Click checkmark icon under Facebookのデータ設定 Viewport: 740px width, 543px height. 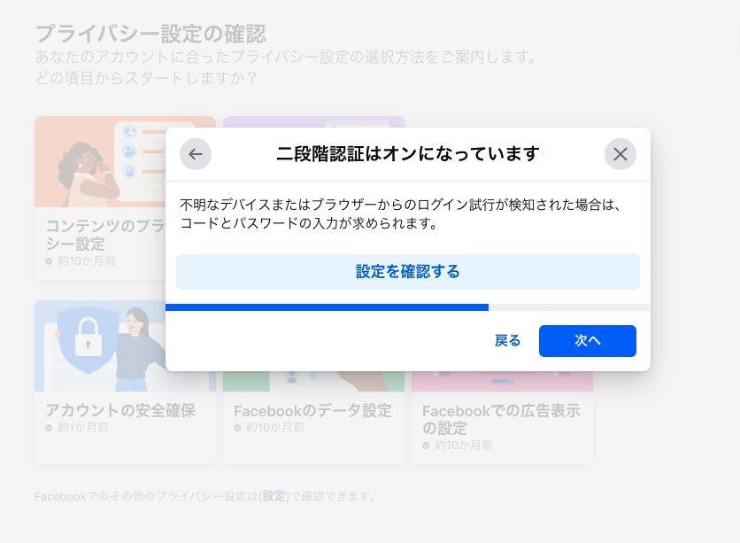pos(237,428)
